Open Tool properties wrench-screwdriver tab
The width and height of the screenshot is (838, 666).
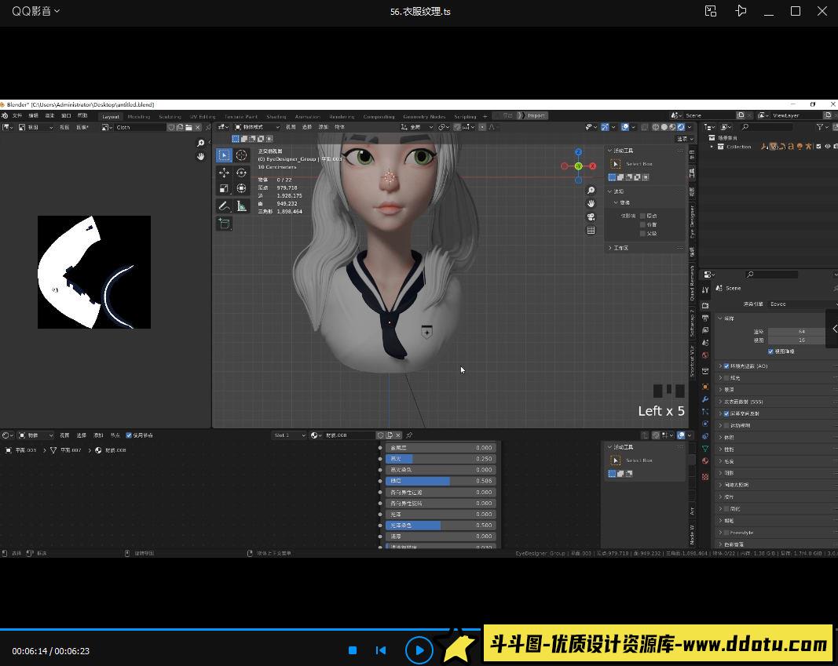click(705, 290)
